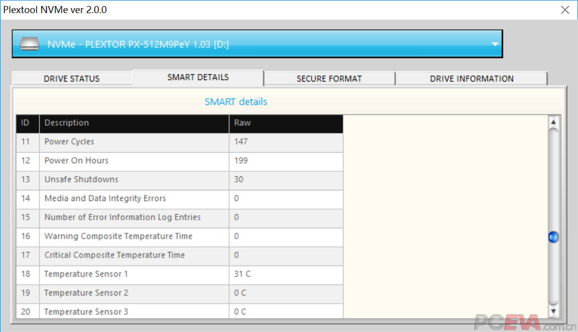Screen dimensions: 578x332
Task: Click the raw value 199
Action: coord(241,161)
